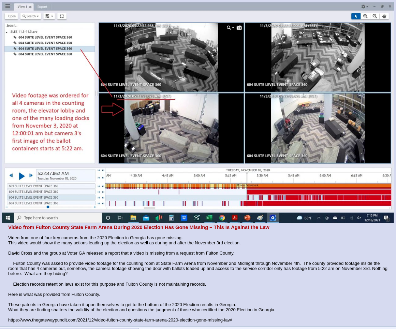Click the New Bookmark marker on timeline

248,185
